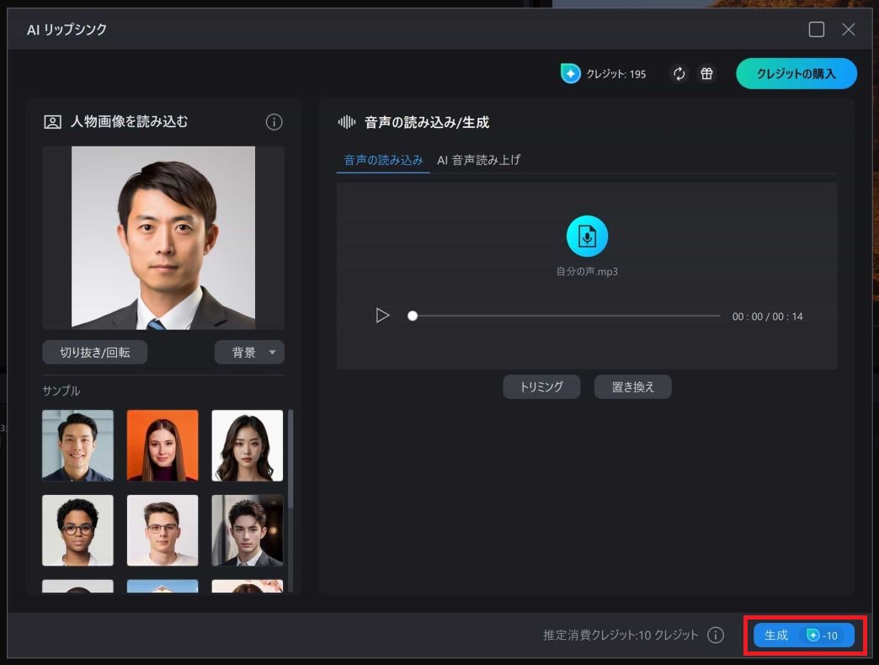Image resolution: width=879 pixels, height=665 pixels.
Task: Click the 生成 button
Action: click(x=803, y=635)
